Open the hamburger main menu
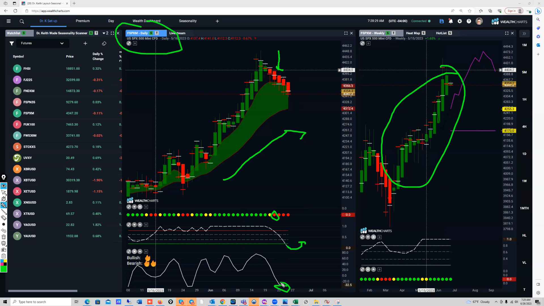This screenshot has height=306, width=544. click(8, 21)
